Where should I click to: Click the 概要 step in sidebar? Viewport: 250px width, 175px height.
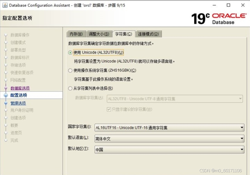14,125
